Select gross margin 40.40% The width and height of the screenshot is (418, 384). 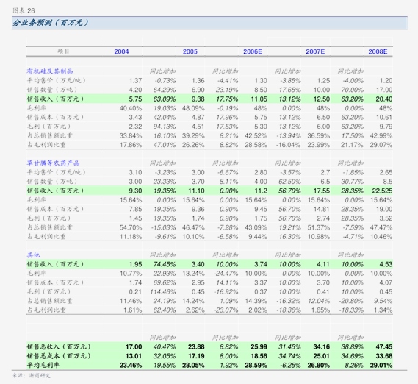[x=131, y=108]
